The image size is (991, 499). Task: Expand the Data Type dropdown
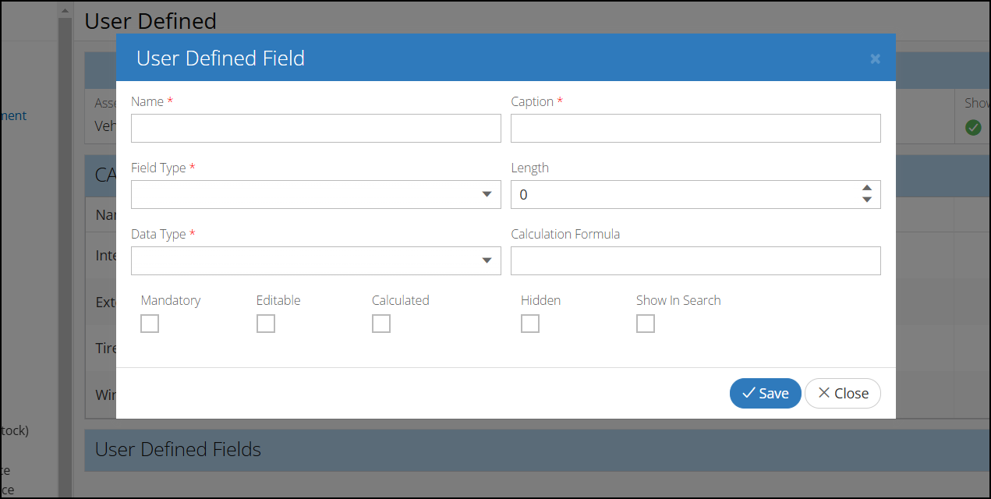click(316, 261)
